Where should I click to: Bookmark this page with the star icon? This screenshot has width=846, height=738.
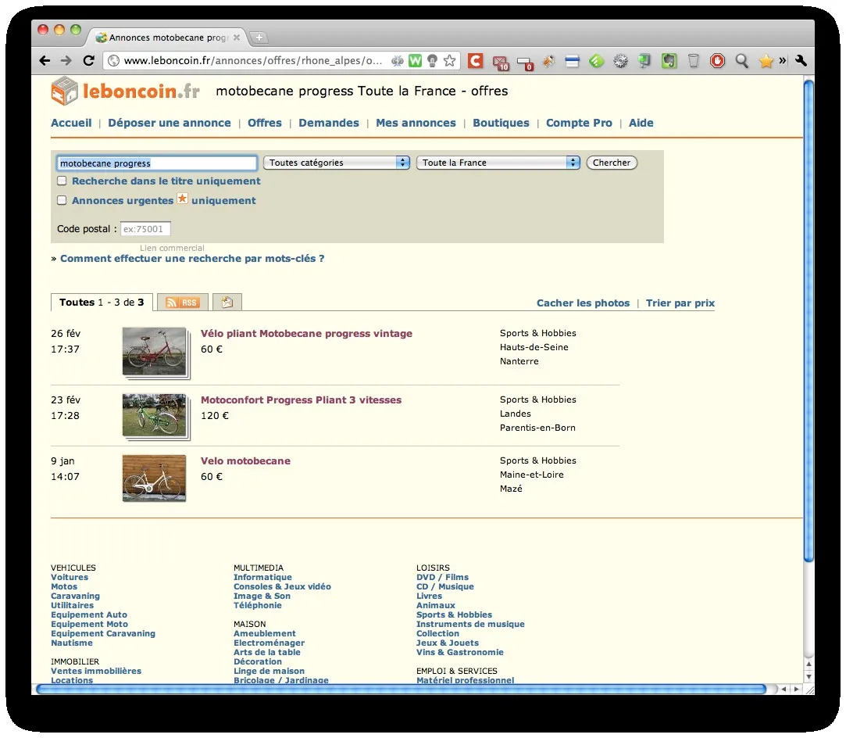point(449,61)
